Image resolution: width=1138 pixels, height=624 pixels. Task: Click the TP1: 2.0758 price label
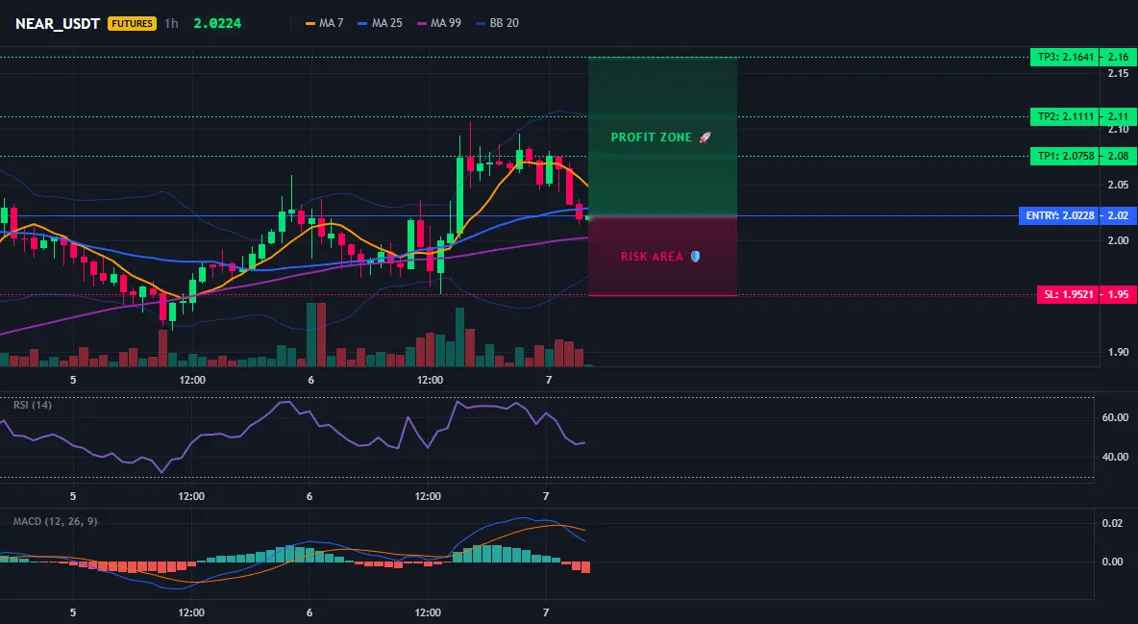[x=1064, y=156]
